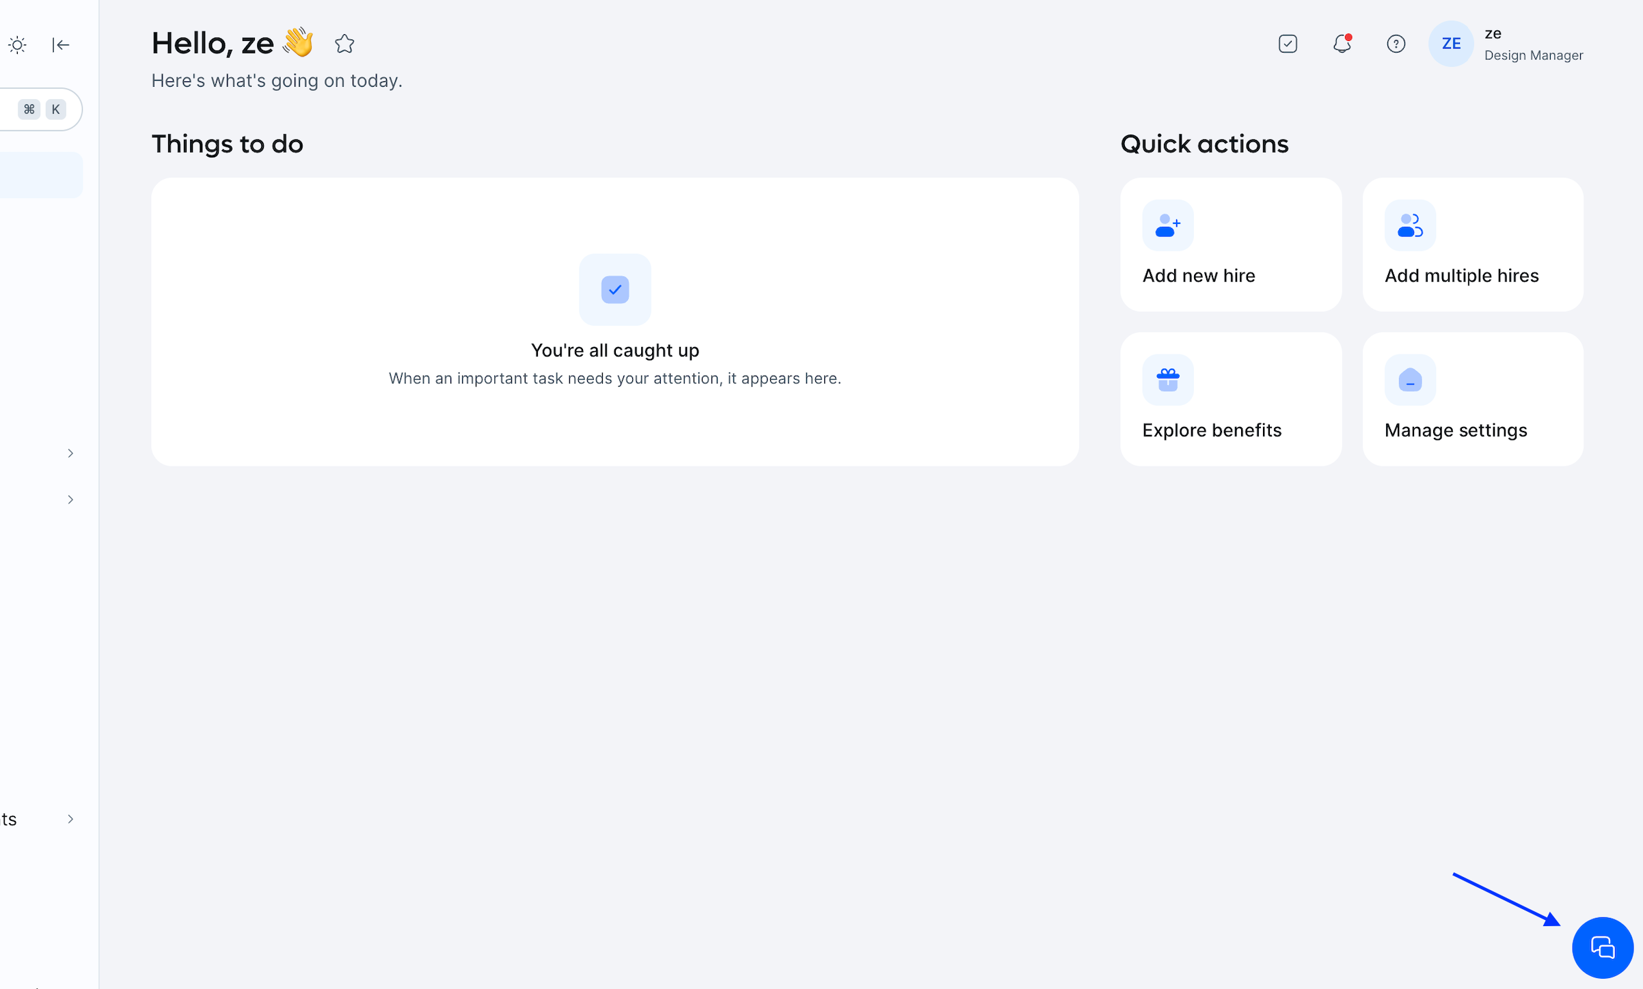Click the Manage settings icon
The image size is (1643, 989).
tap(1409, 380)
